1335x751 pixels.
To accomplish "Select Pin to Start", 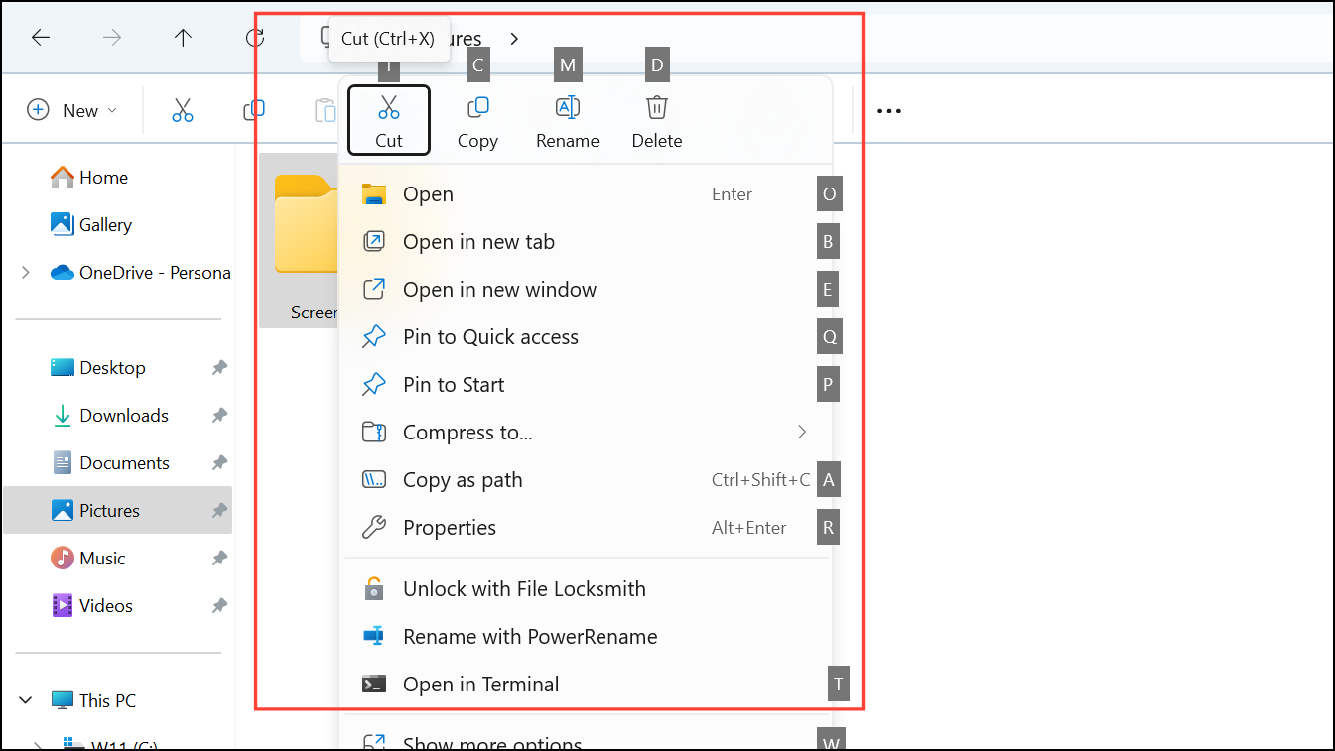I will pos(586,385).
